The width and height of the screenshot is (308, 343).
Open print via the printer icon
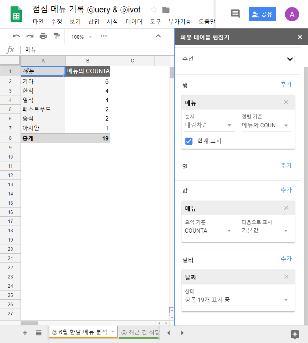coord(43,36)
